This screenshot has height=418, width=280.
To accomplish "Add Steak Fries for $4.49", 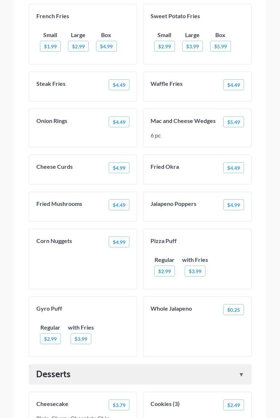I will point(119,85).
